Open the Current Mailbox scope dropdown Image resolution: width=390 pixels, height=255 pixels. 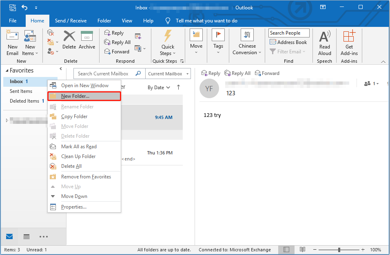[x=168, y=74]
